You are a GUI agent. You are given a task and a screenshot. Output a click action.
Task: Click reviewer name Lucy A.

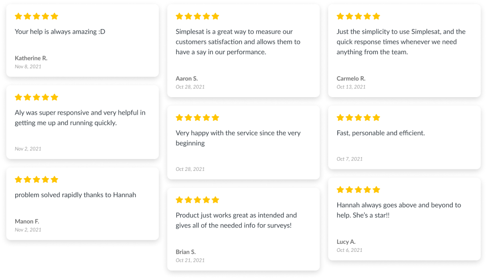[x=346, y=242]
